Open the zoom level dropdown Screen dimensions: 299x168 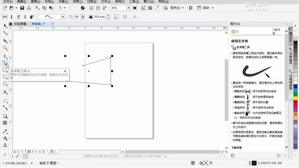pyautogui.click(x=128, y=8)
